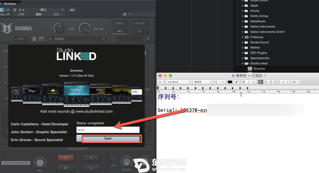Viewport: 319px width, 173px height.
Task: Click the 复制 copy button
Action: [39, 14]
